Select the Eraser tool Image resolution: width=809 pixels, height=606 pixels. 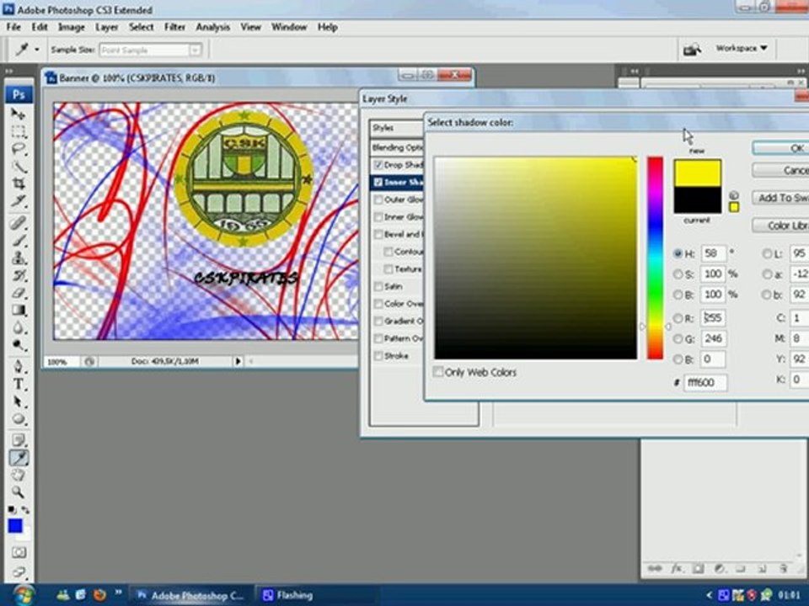[x=18, y=292]
